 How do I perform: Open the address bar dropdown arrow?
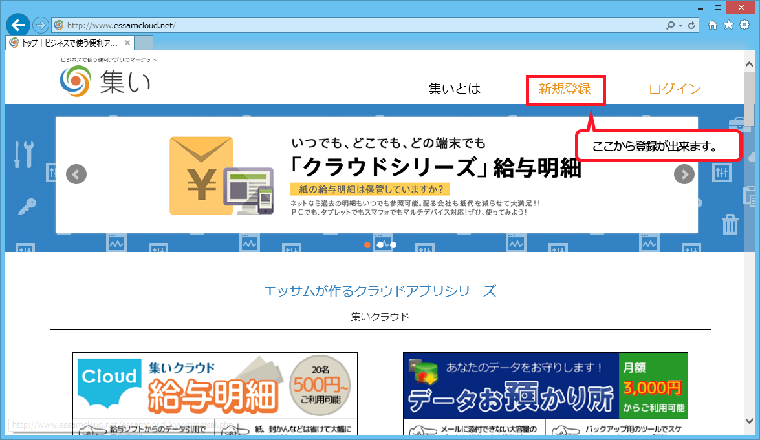pos(680,26)
